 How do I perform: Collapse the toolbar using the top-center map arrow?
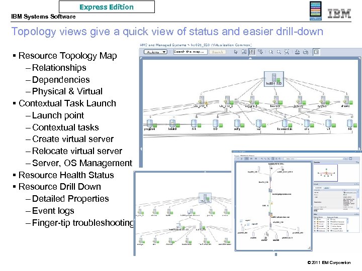pos(250,59)
